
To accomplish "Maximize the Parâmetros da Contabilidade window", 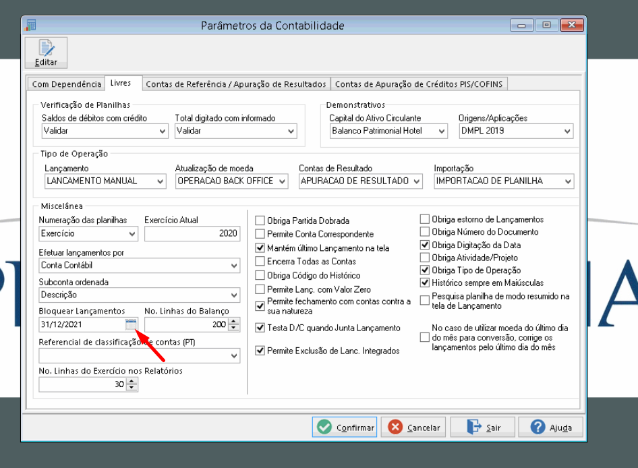I will [x=546, y=25].
